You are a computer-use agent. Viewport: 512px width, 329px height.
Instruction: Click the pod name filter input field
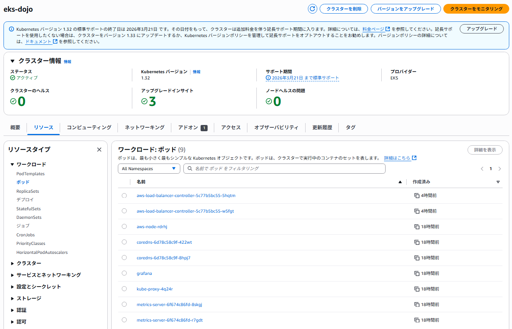(284, 169)
